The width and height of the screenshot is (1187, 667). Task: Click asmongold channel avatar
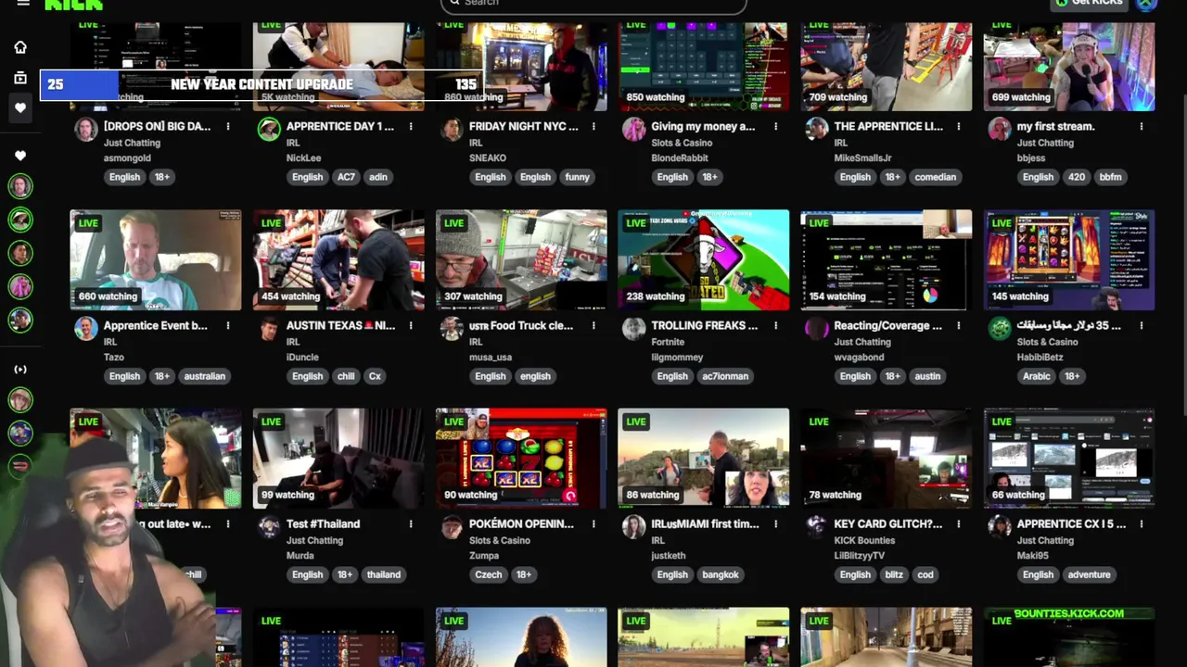click(x=86, y=129)
